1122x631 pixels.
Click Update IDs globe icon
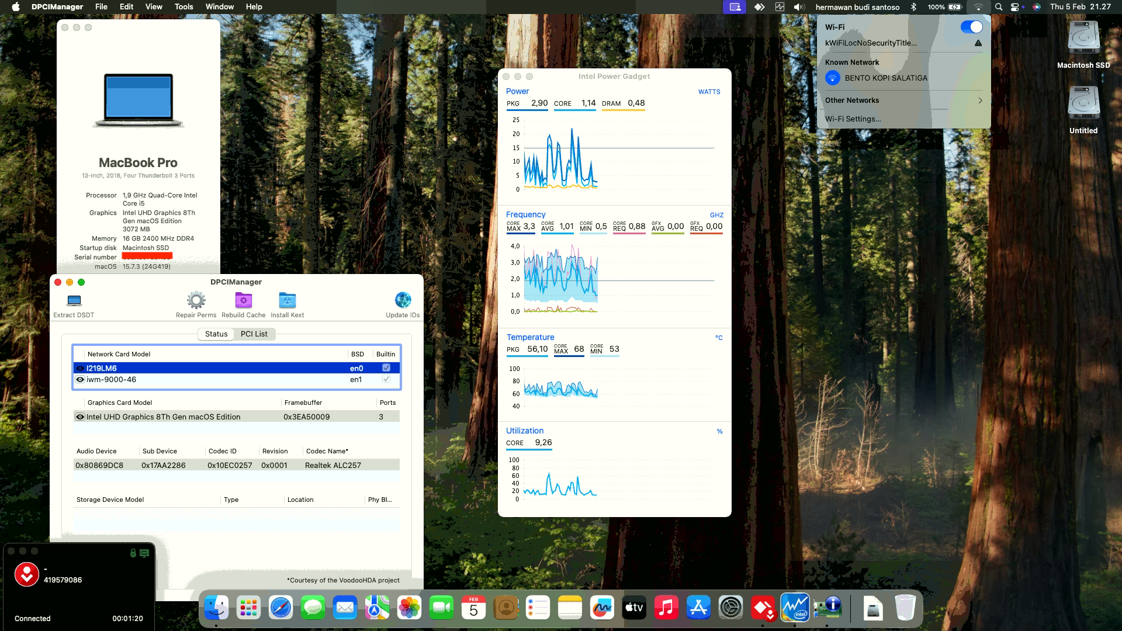point(403,300)
